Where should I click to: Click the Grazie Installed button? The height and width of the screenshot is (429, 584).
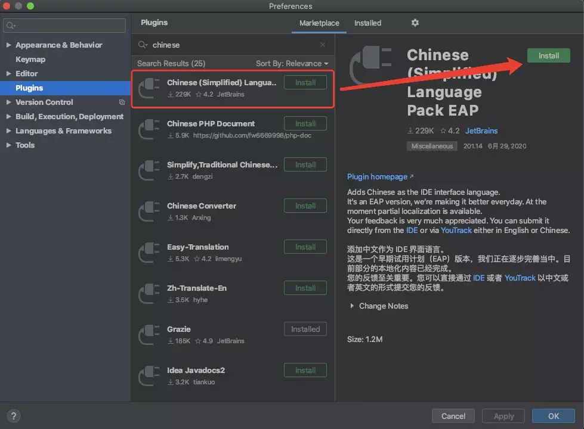point(305,329)
